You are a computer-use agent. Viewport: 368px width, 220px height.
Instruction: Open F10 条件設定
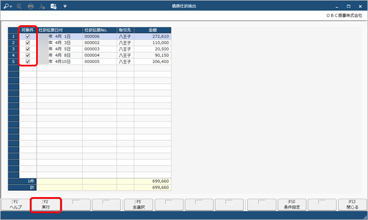point(292,205)
